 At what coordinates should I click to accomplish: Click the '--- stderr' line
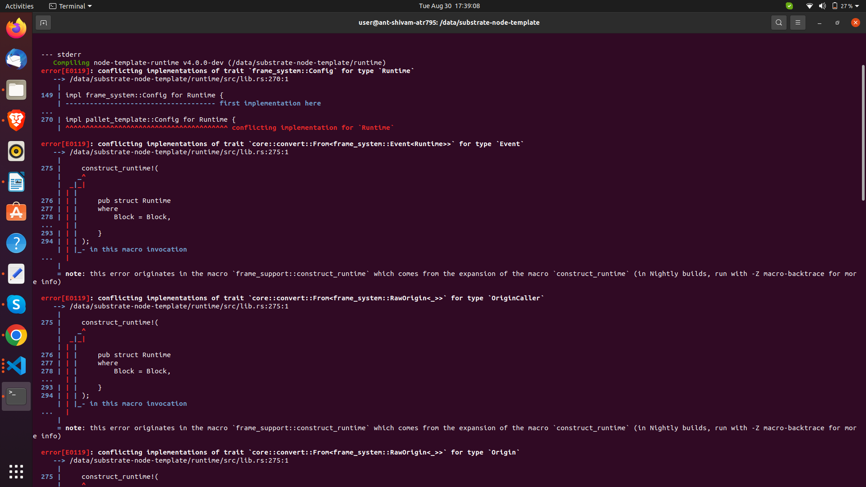point(61,55)
